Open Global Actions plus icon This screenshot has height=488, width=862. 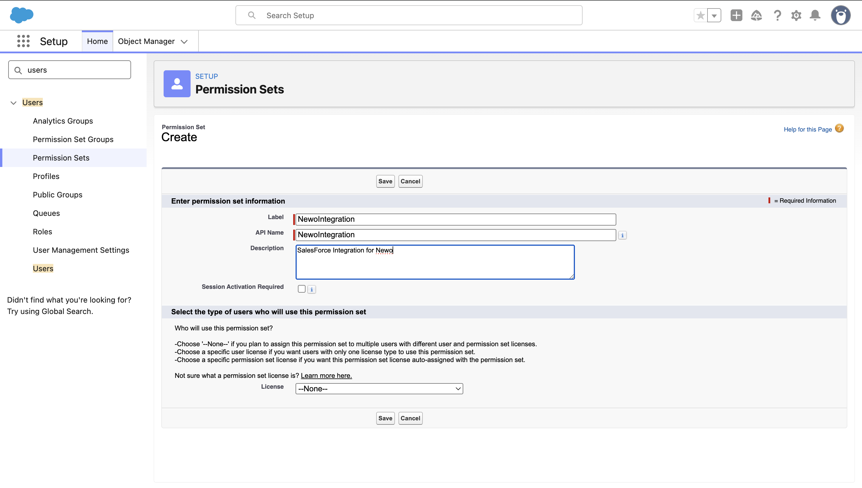(x=736, y=16)
